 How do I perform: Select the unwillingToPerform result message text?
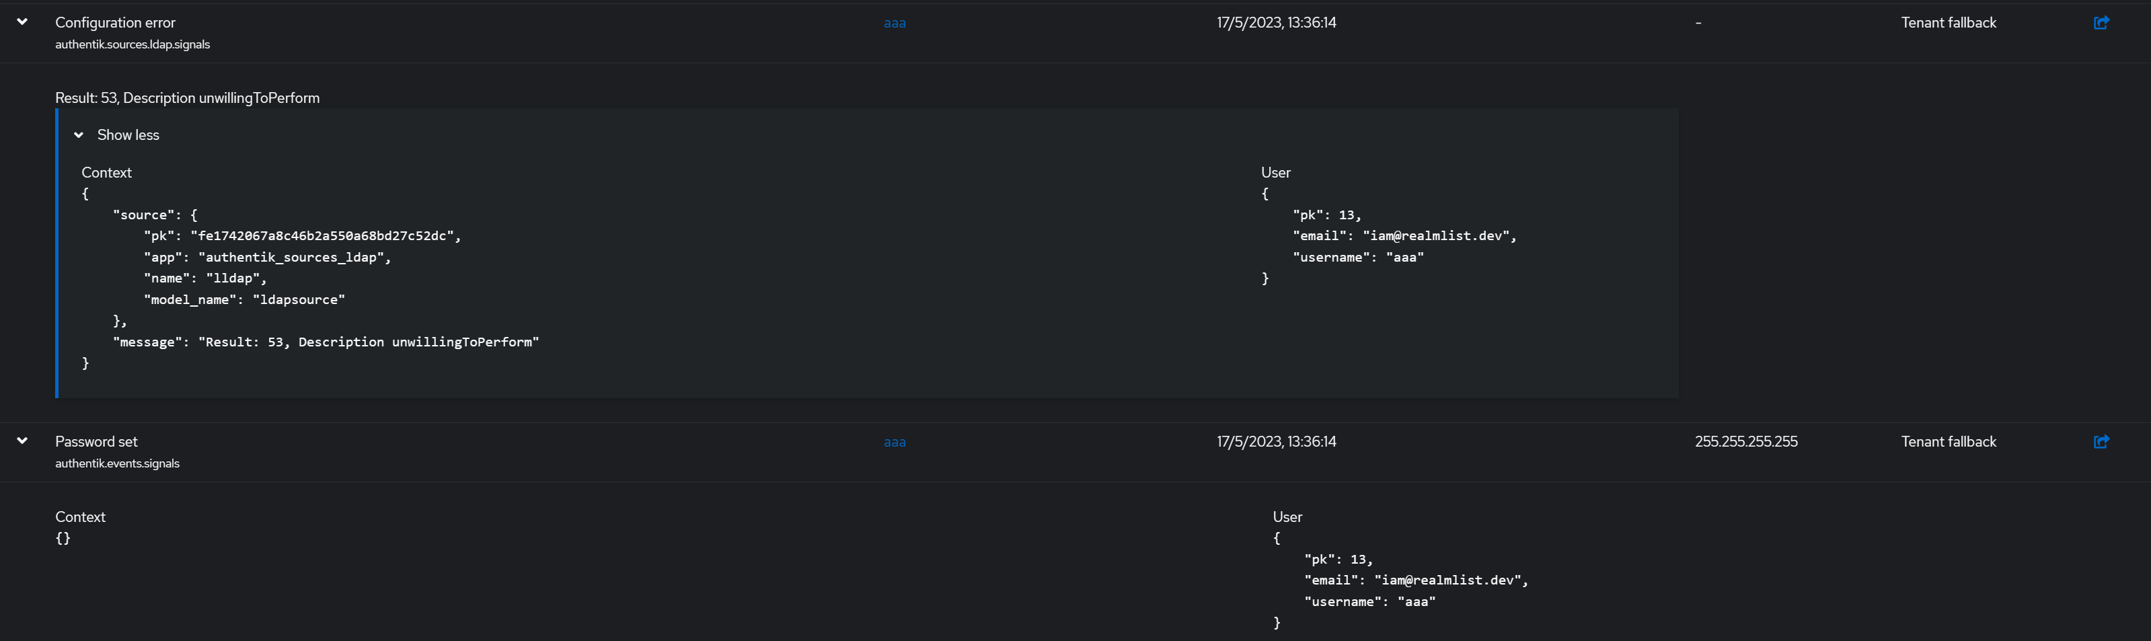tap(188, 98)
